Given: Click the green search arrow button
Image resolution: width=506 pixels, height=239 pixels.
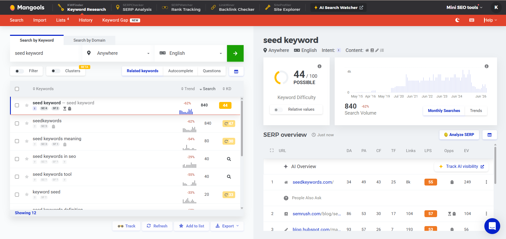Looking at the screenshot, I should click(235, 53).
